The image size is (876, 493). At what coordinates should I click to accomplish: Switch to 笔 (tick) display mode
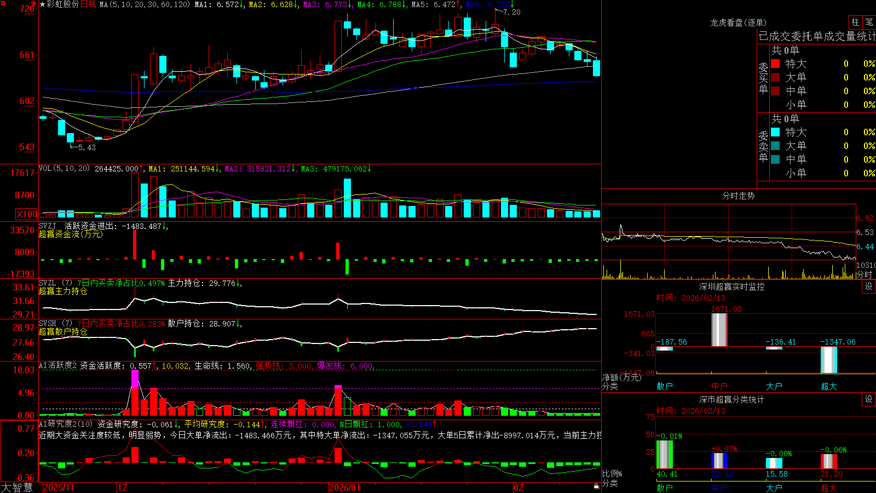(869, 22)
